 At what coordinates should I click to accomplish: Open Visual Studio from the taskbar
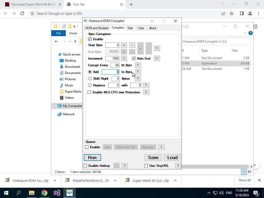click(x=57, y=193)
